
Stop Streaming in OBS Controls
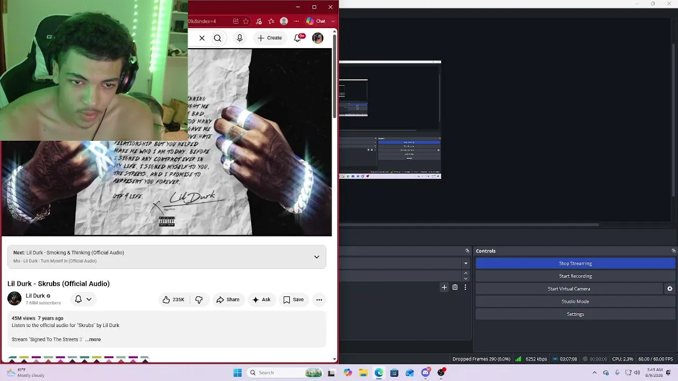click(575, 263)
